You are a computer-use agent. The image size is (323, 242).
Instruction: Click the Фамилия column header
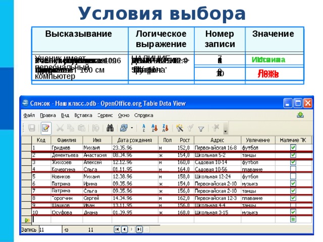pos(67,140)
